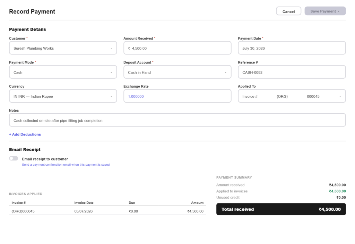Click the payment confirmation email hint text
355x244 pixels.
pos(66,165)
